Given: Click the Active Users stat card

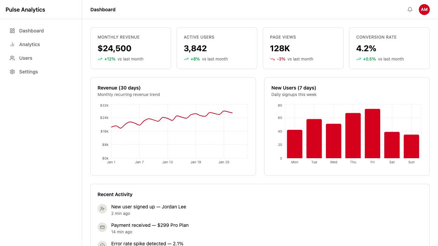Looking at the screenshot, I should pos(217,48).
